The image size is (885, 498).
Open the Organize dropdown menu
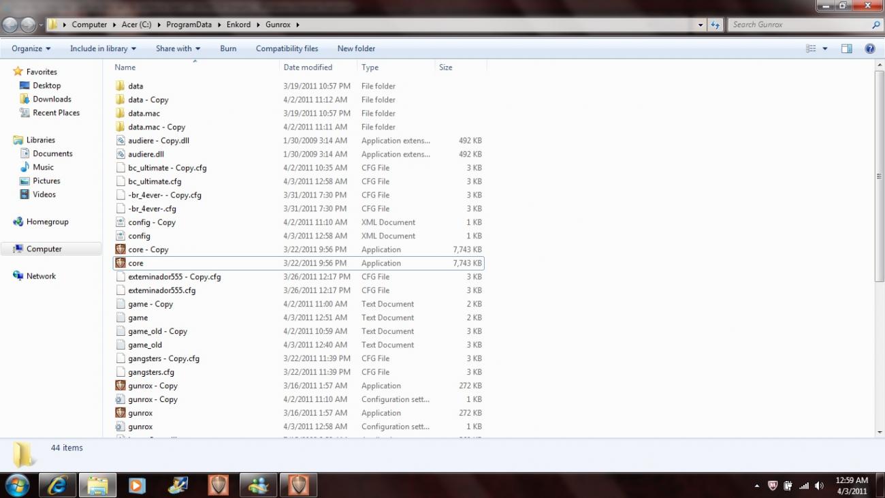pos(31,48)
